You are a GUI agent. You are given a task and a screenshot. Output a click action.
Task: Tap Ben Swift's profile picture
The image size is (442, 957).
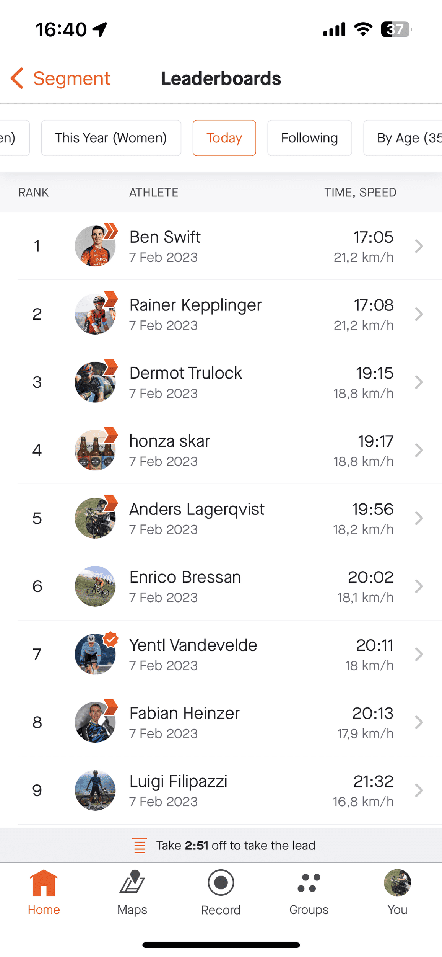(95, 246)
